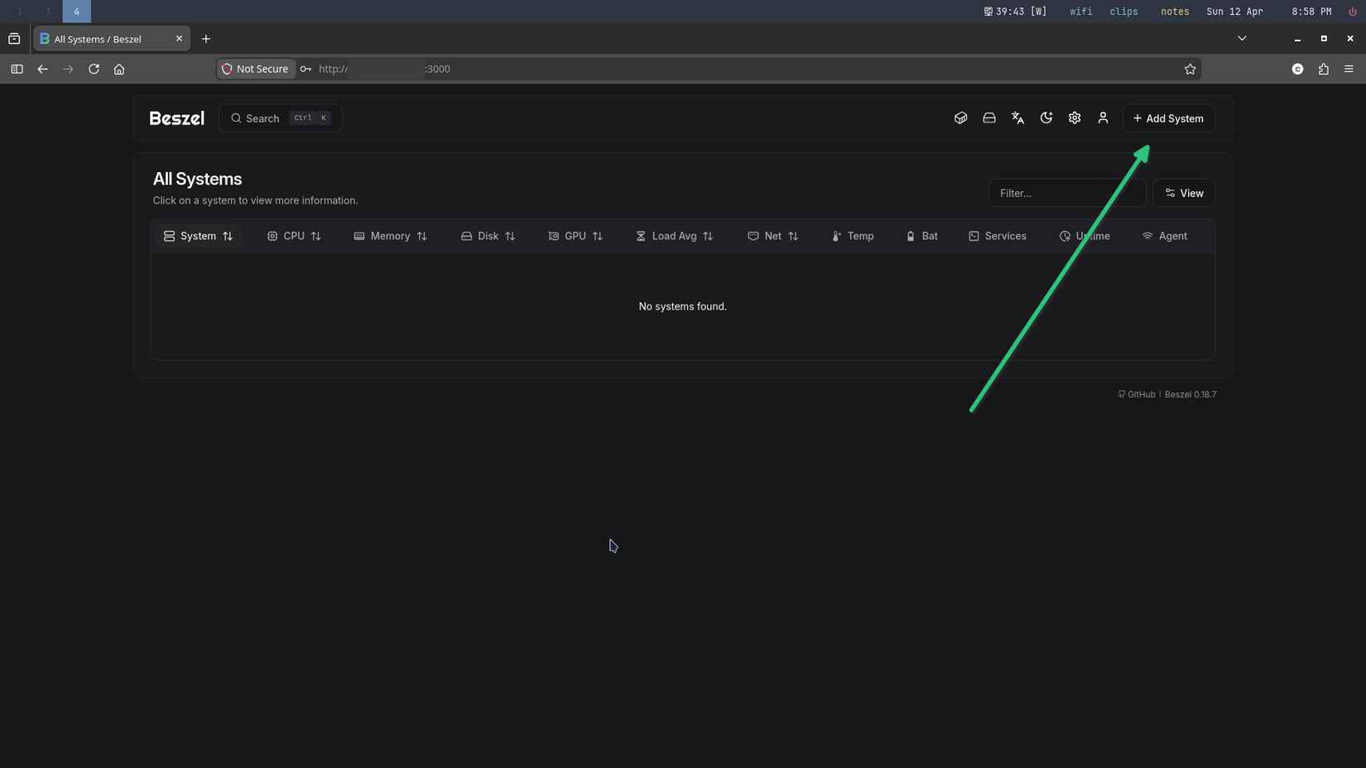Bookmark this page with the star icon
This screenshot has width=1366, height=768.
click(1190, 70)
